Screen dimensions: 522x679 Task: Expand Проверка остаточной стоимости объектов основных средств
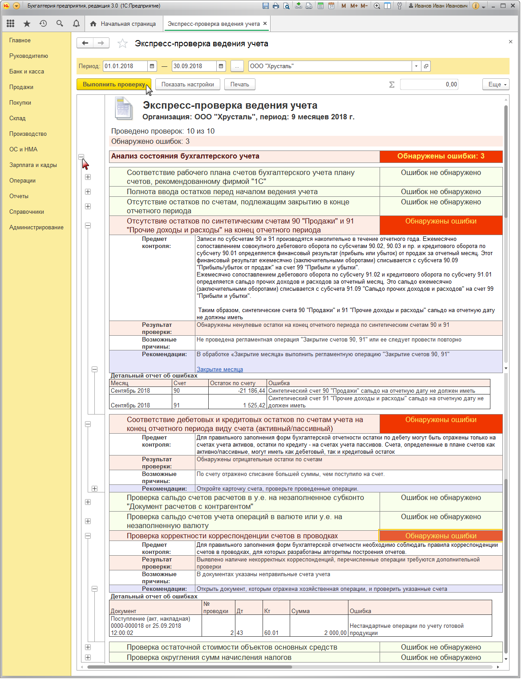(88, 647)
